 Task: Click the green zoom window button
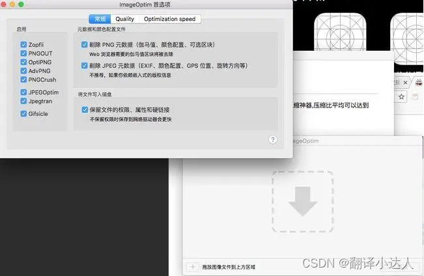(x=21, y=5)
